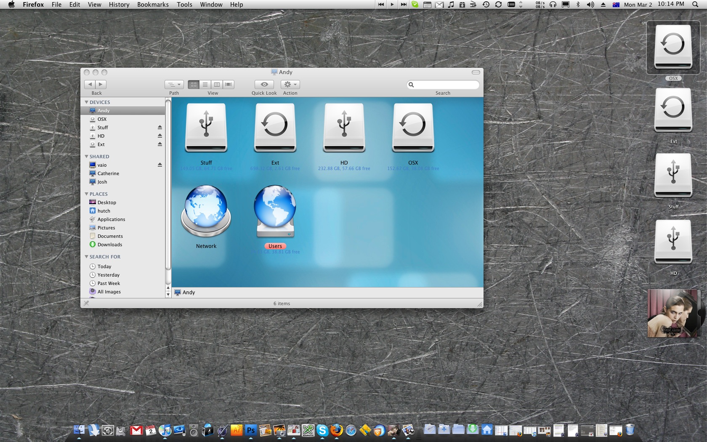707x442 pixels.
Task: Open the Firefox application menu
Action: (x=33, y=5)
